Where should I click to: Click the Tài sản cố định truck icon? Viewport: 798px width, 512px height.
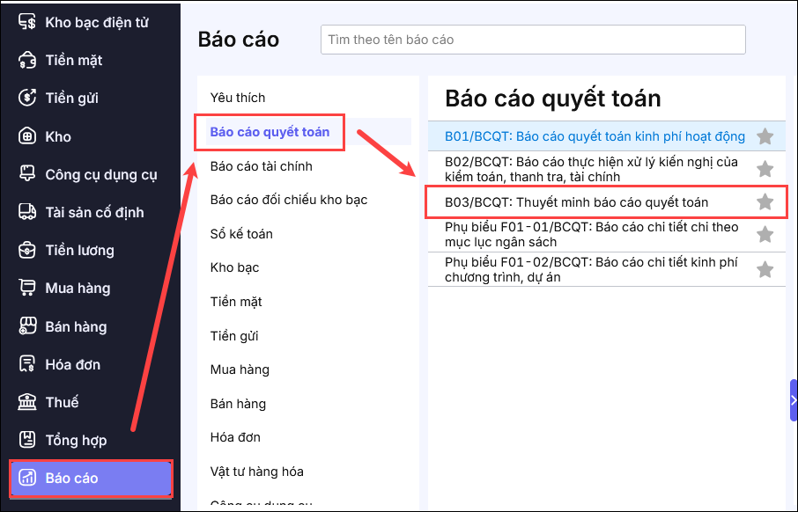point(27,212)
